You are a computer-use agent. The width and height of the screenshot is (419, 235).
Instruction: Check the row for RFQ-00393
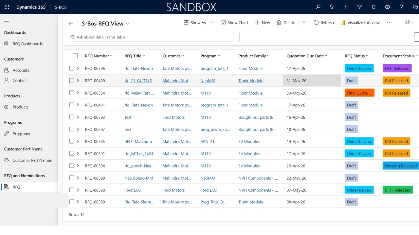coord(72,117)
